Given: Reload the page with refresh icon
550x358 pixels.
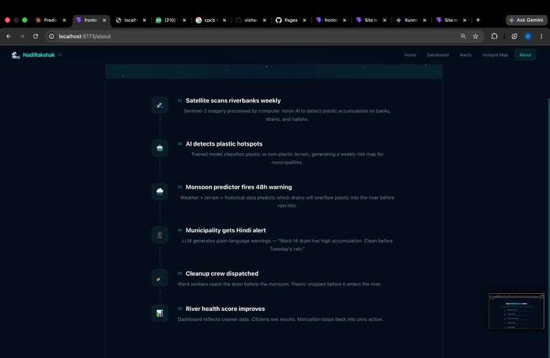Looking at the screenshot, I should click(x=35, y=36).
